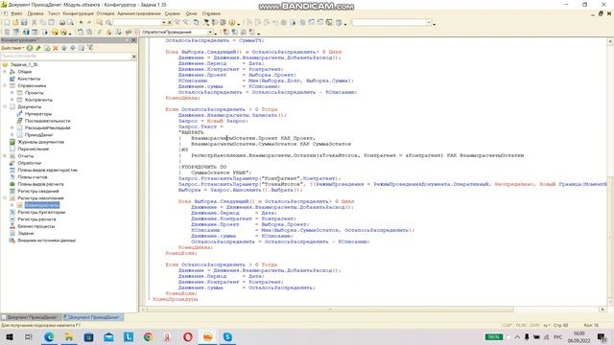Click the green Add icon in configuration panel
This screenshot has width=614, height=345.
30,48
